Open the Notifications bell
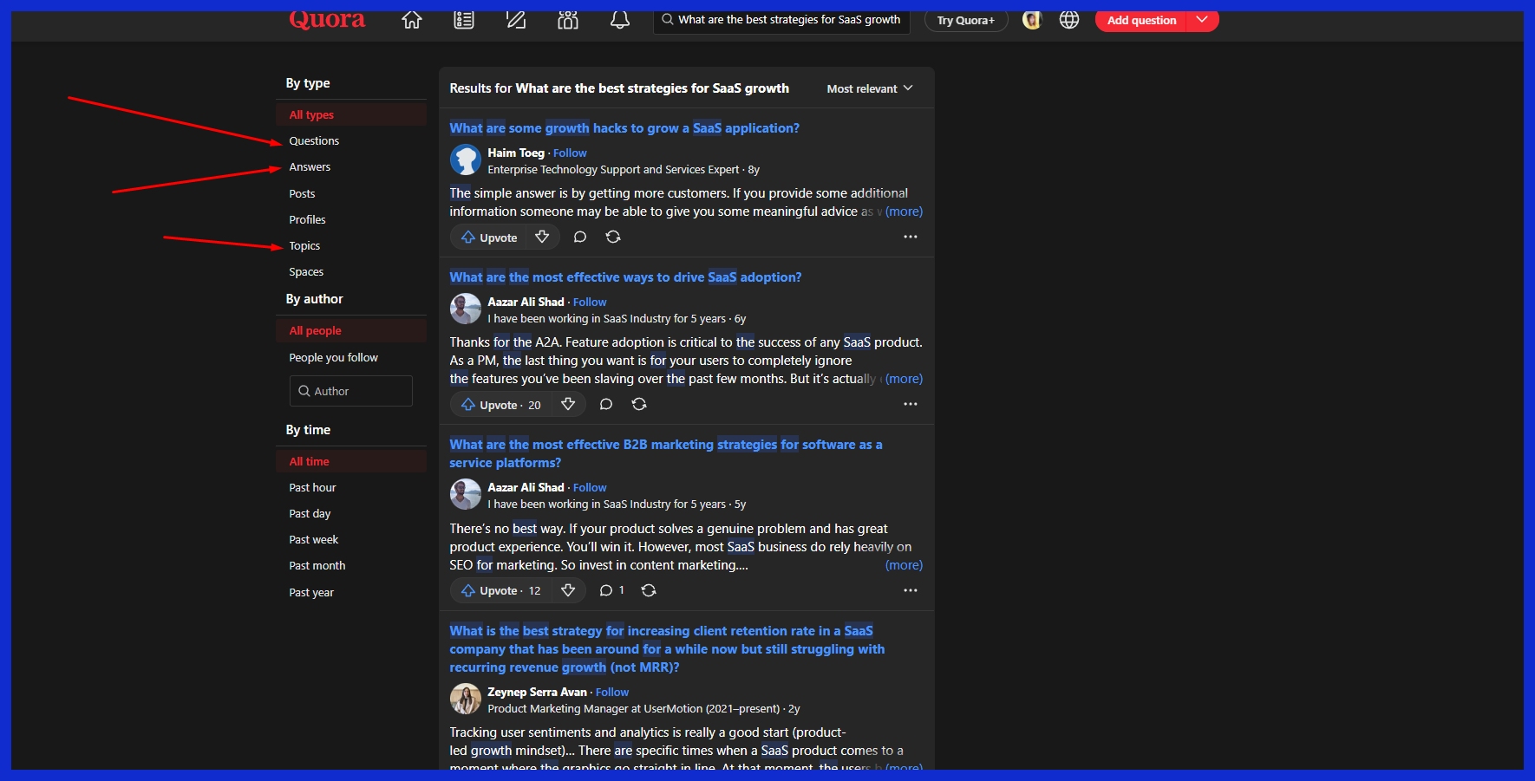 [620, 20]
